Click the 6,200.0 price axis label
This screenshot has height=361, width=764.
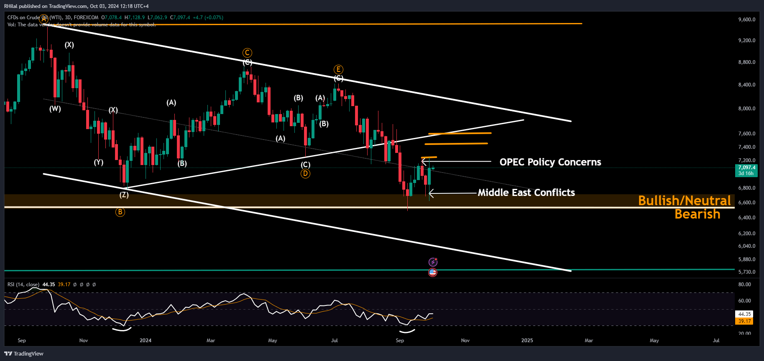[747, 234]
